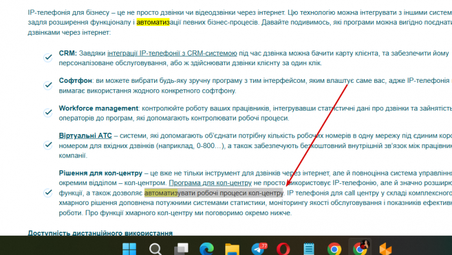Click the Workforce management heading
452x255 pixels.
(98, 108)
